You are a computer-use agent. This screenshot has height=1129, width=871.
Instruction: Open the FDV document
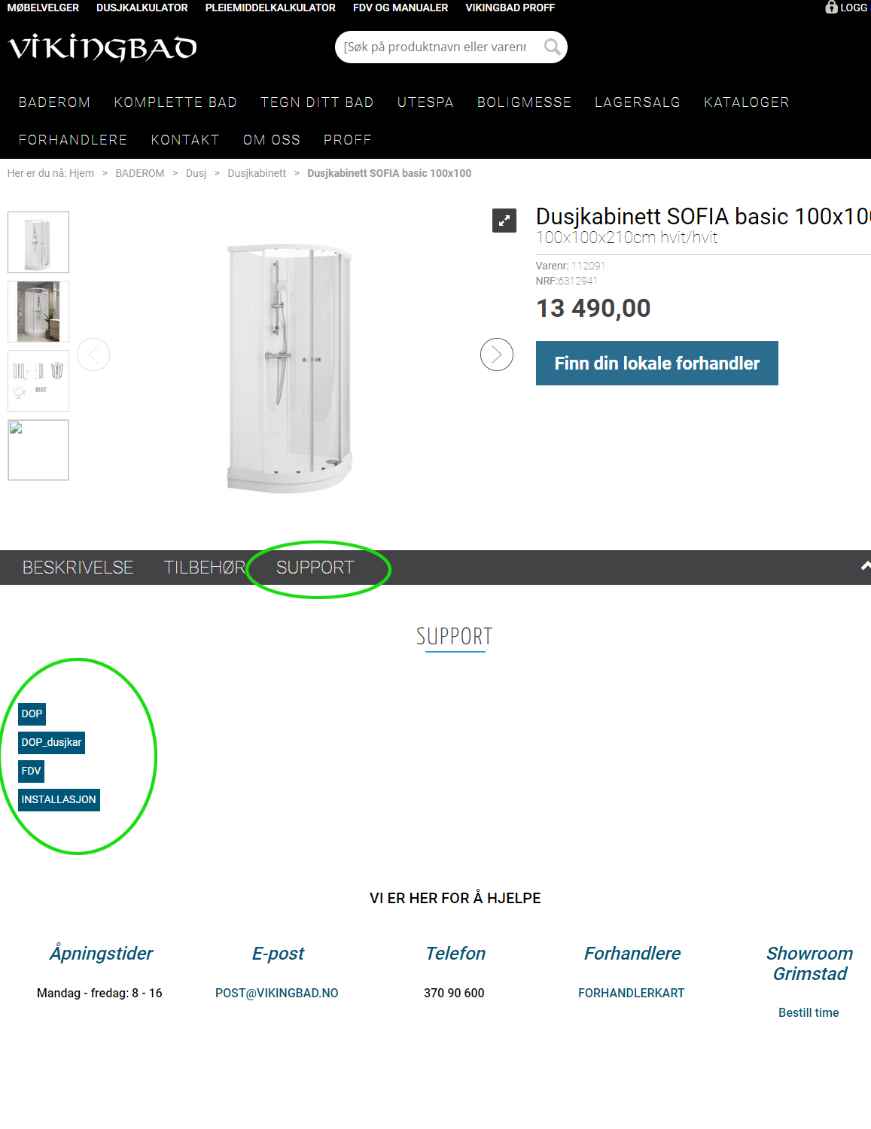[31, 771]
